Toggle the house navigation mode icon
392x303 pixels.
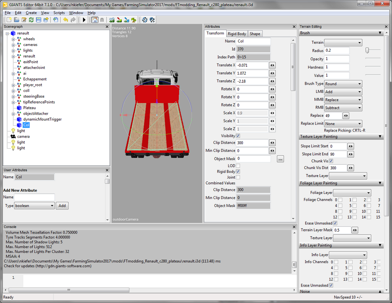click(95, 20)
